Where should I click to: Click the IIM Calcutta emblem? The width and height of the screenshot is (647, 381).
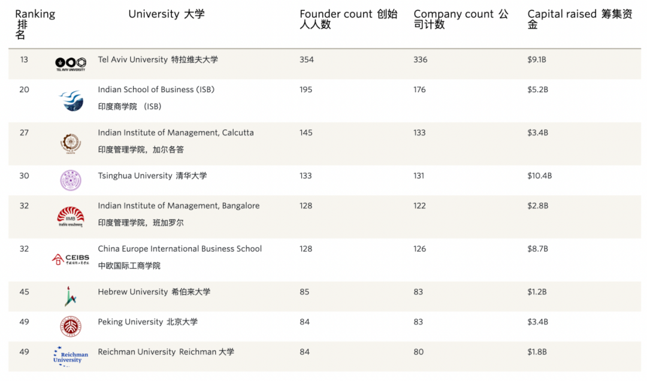coord(71,144)
